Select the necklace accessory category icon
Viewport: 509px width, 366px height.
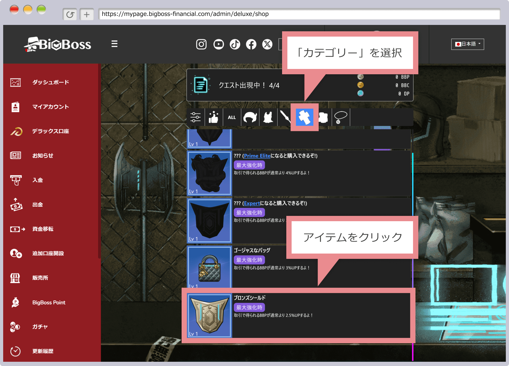click(341, 117)
